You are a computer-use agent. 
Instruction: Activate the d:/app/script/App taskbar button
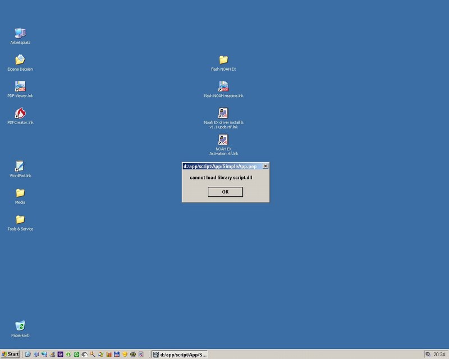click(x=180, y=355)
